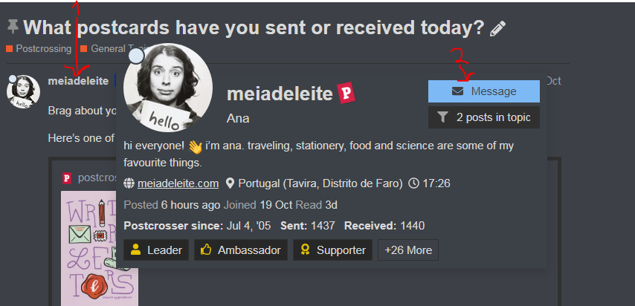Click the clock icon next to 17:26
The image size is (635, 306).
click(x=413, y=183)
